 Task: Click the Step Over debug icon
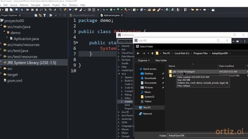pos(50,10)
